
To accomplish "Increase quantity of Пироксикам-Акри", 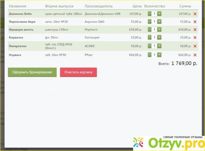I will (x=159, y=21).
